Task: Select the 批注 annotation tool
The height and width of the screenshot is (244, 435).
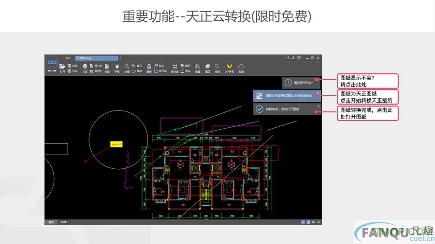Action: pyautogui.click(x=159, y=66)
